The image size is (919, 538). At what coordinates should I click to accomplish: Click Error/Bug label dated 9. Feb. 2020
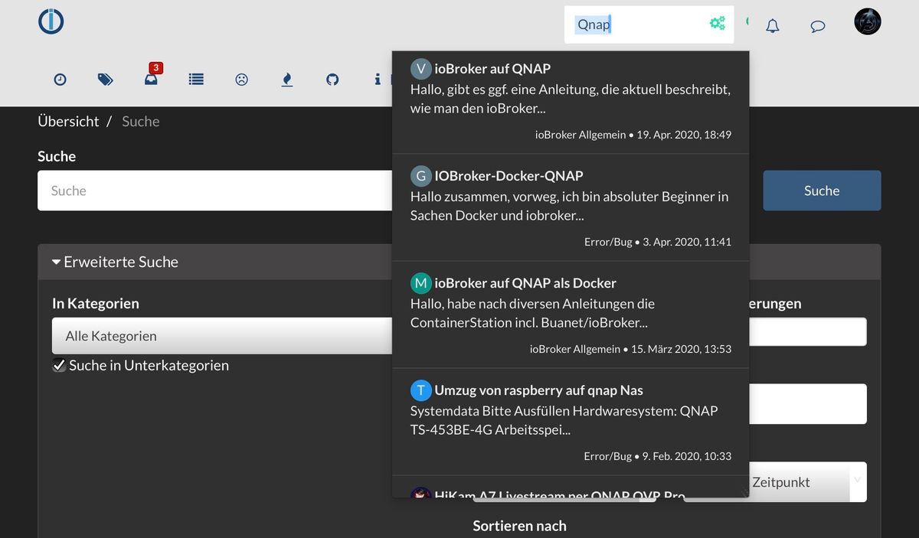(x=608, y=456)
